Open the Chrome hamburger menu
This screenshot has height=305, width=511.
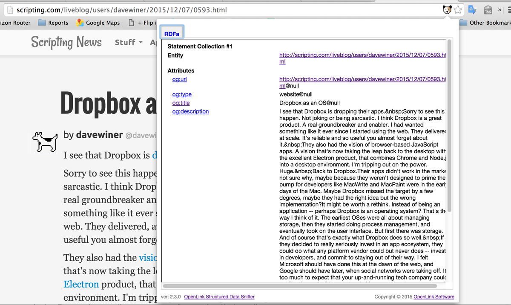pyautogui.click(x=508, y=9)
